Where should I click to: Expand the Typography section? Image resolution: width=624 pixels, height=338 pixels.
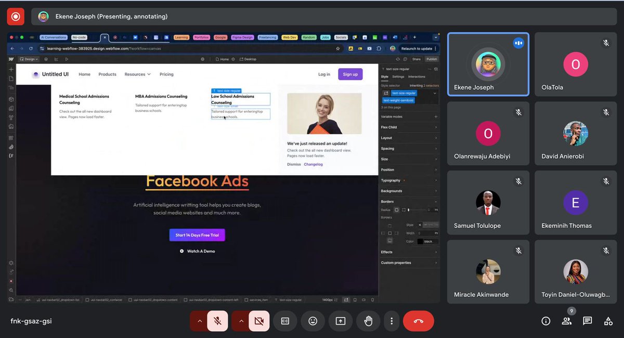pyautogui.click(x=409, y=180)
